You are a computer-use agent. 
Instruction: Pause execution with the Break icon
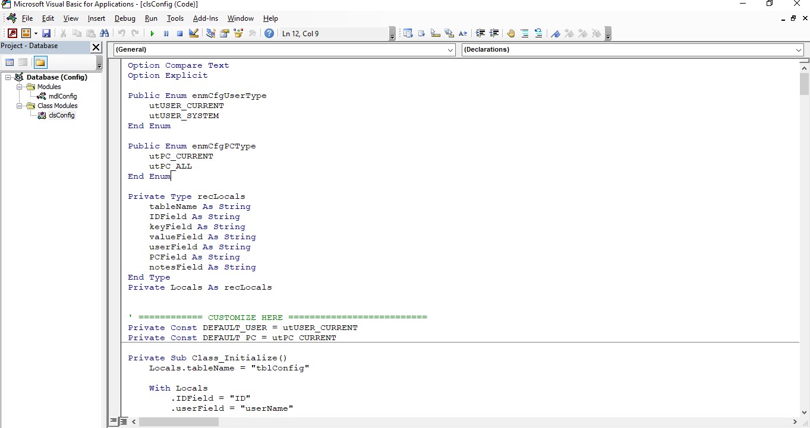(x=166, y=33)
